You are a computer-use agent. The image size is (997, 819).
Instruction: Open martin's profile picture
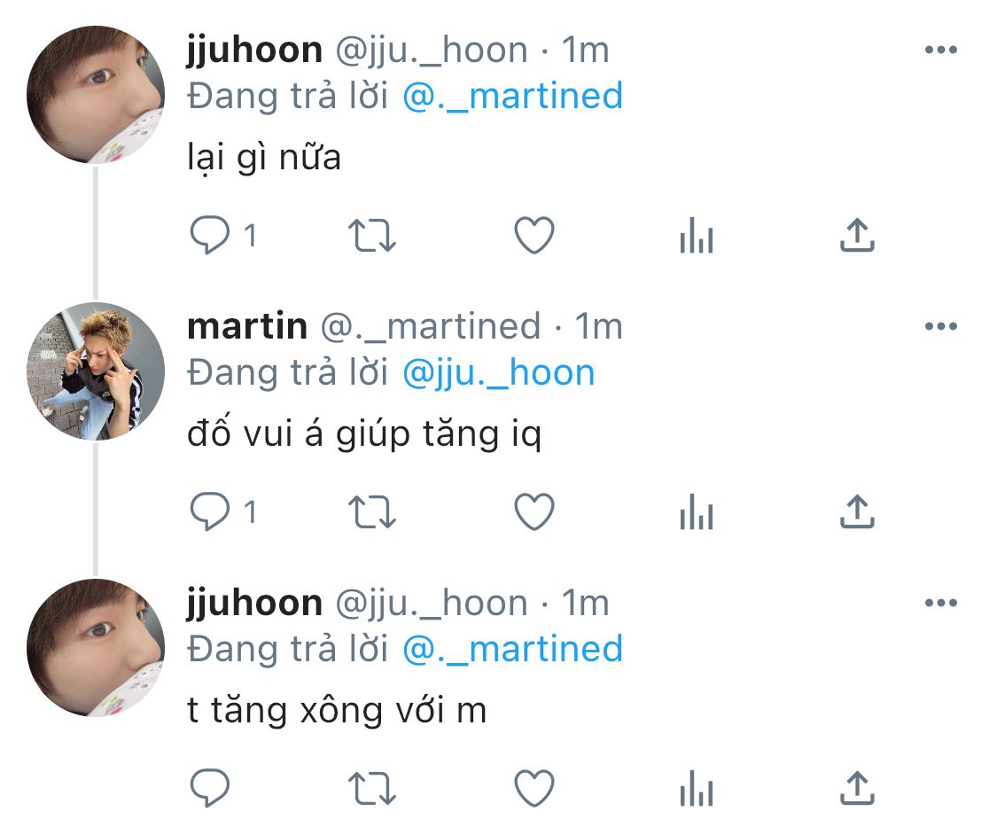pos(96,371)
